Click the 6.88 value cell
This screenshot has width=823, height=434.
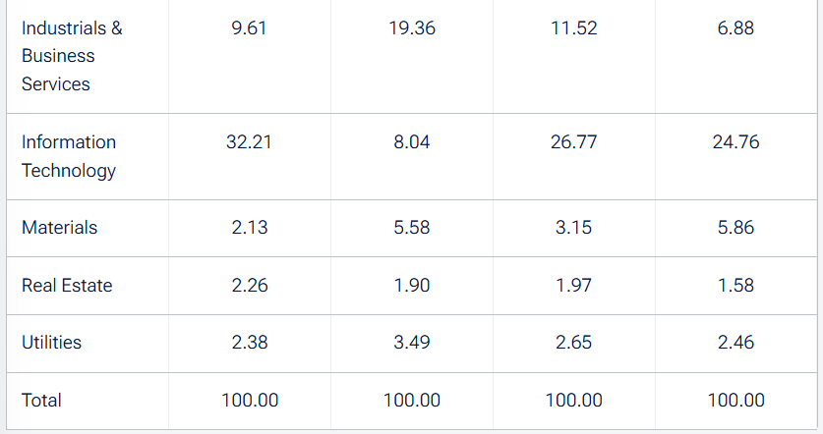[x=736, y=28]
